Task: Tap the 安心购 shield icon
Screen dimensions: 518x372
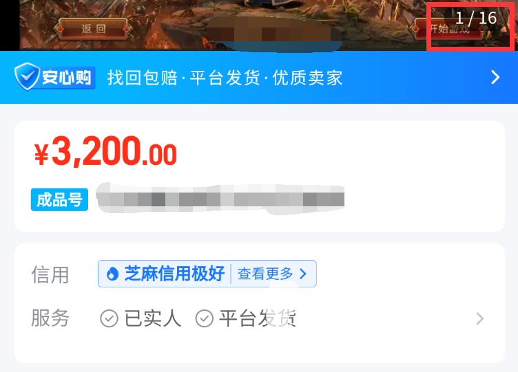Action: pos(27,76)
